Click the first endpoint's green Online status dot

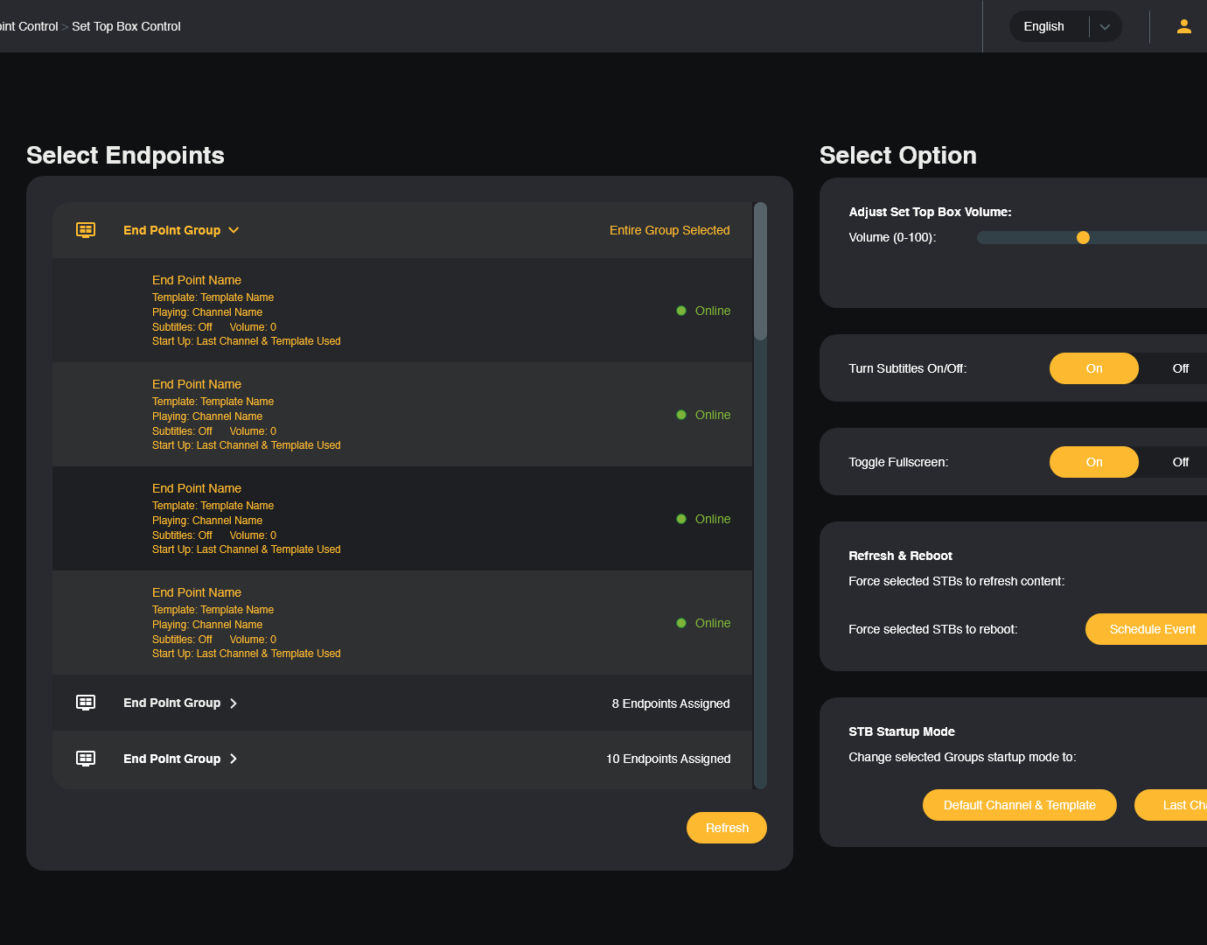[x=681, y=311]
